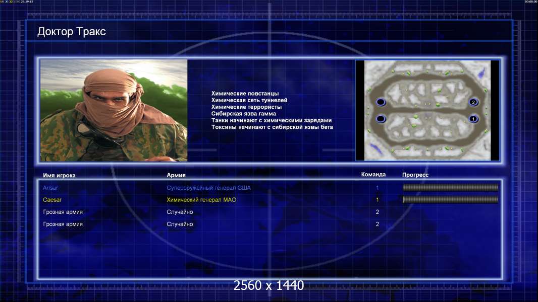Click the Имя игрока column header

tap(59, 176)
